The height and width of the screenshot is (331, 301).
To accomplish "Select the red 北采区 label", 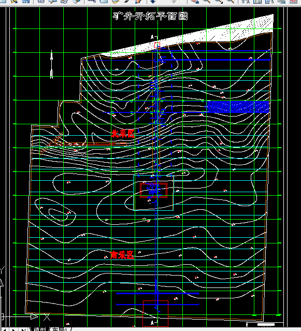I will pos(123,134).
